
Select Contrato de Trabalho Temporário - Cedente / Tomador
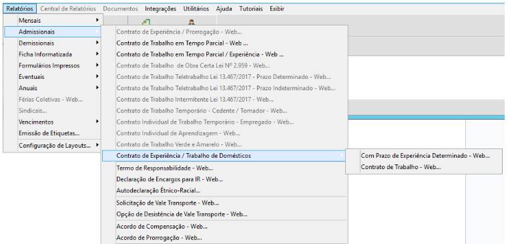pyautogui.click(x=224, y=111)
